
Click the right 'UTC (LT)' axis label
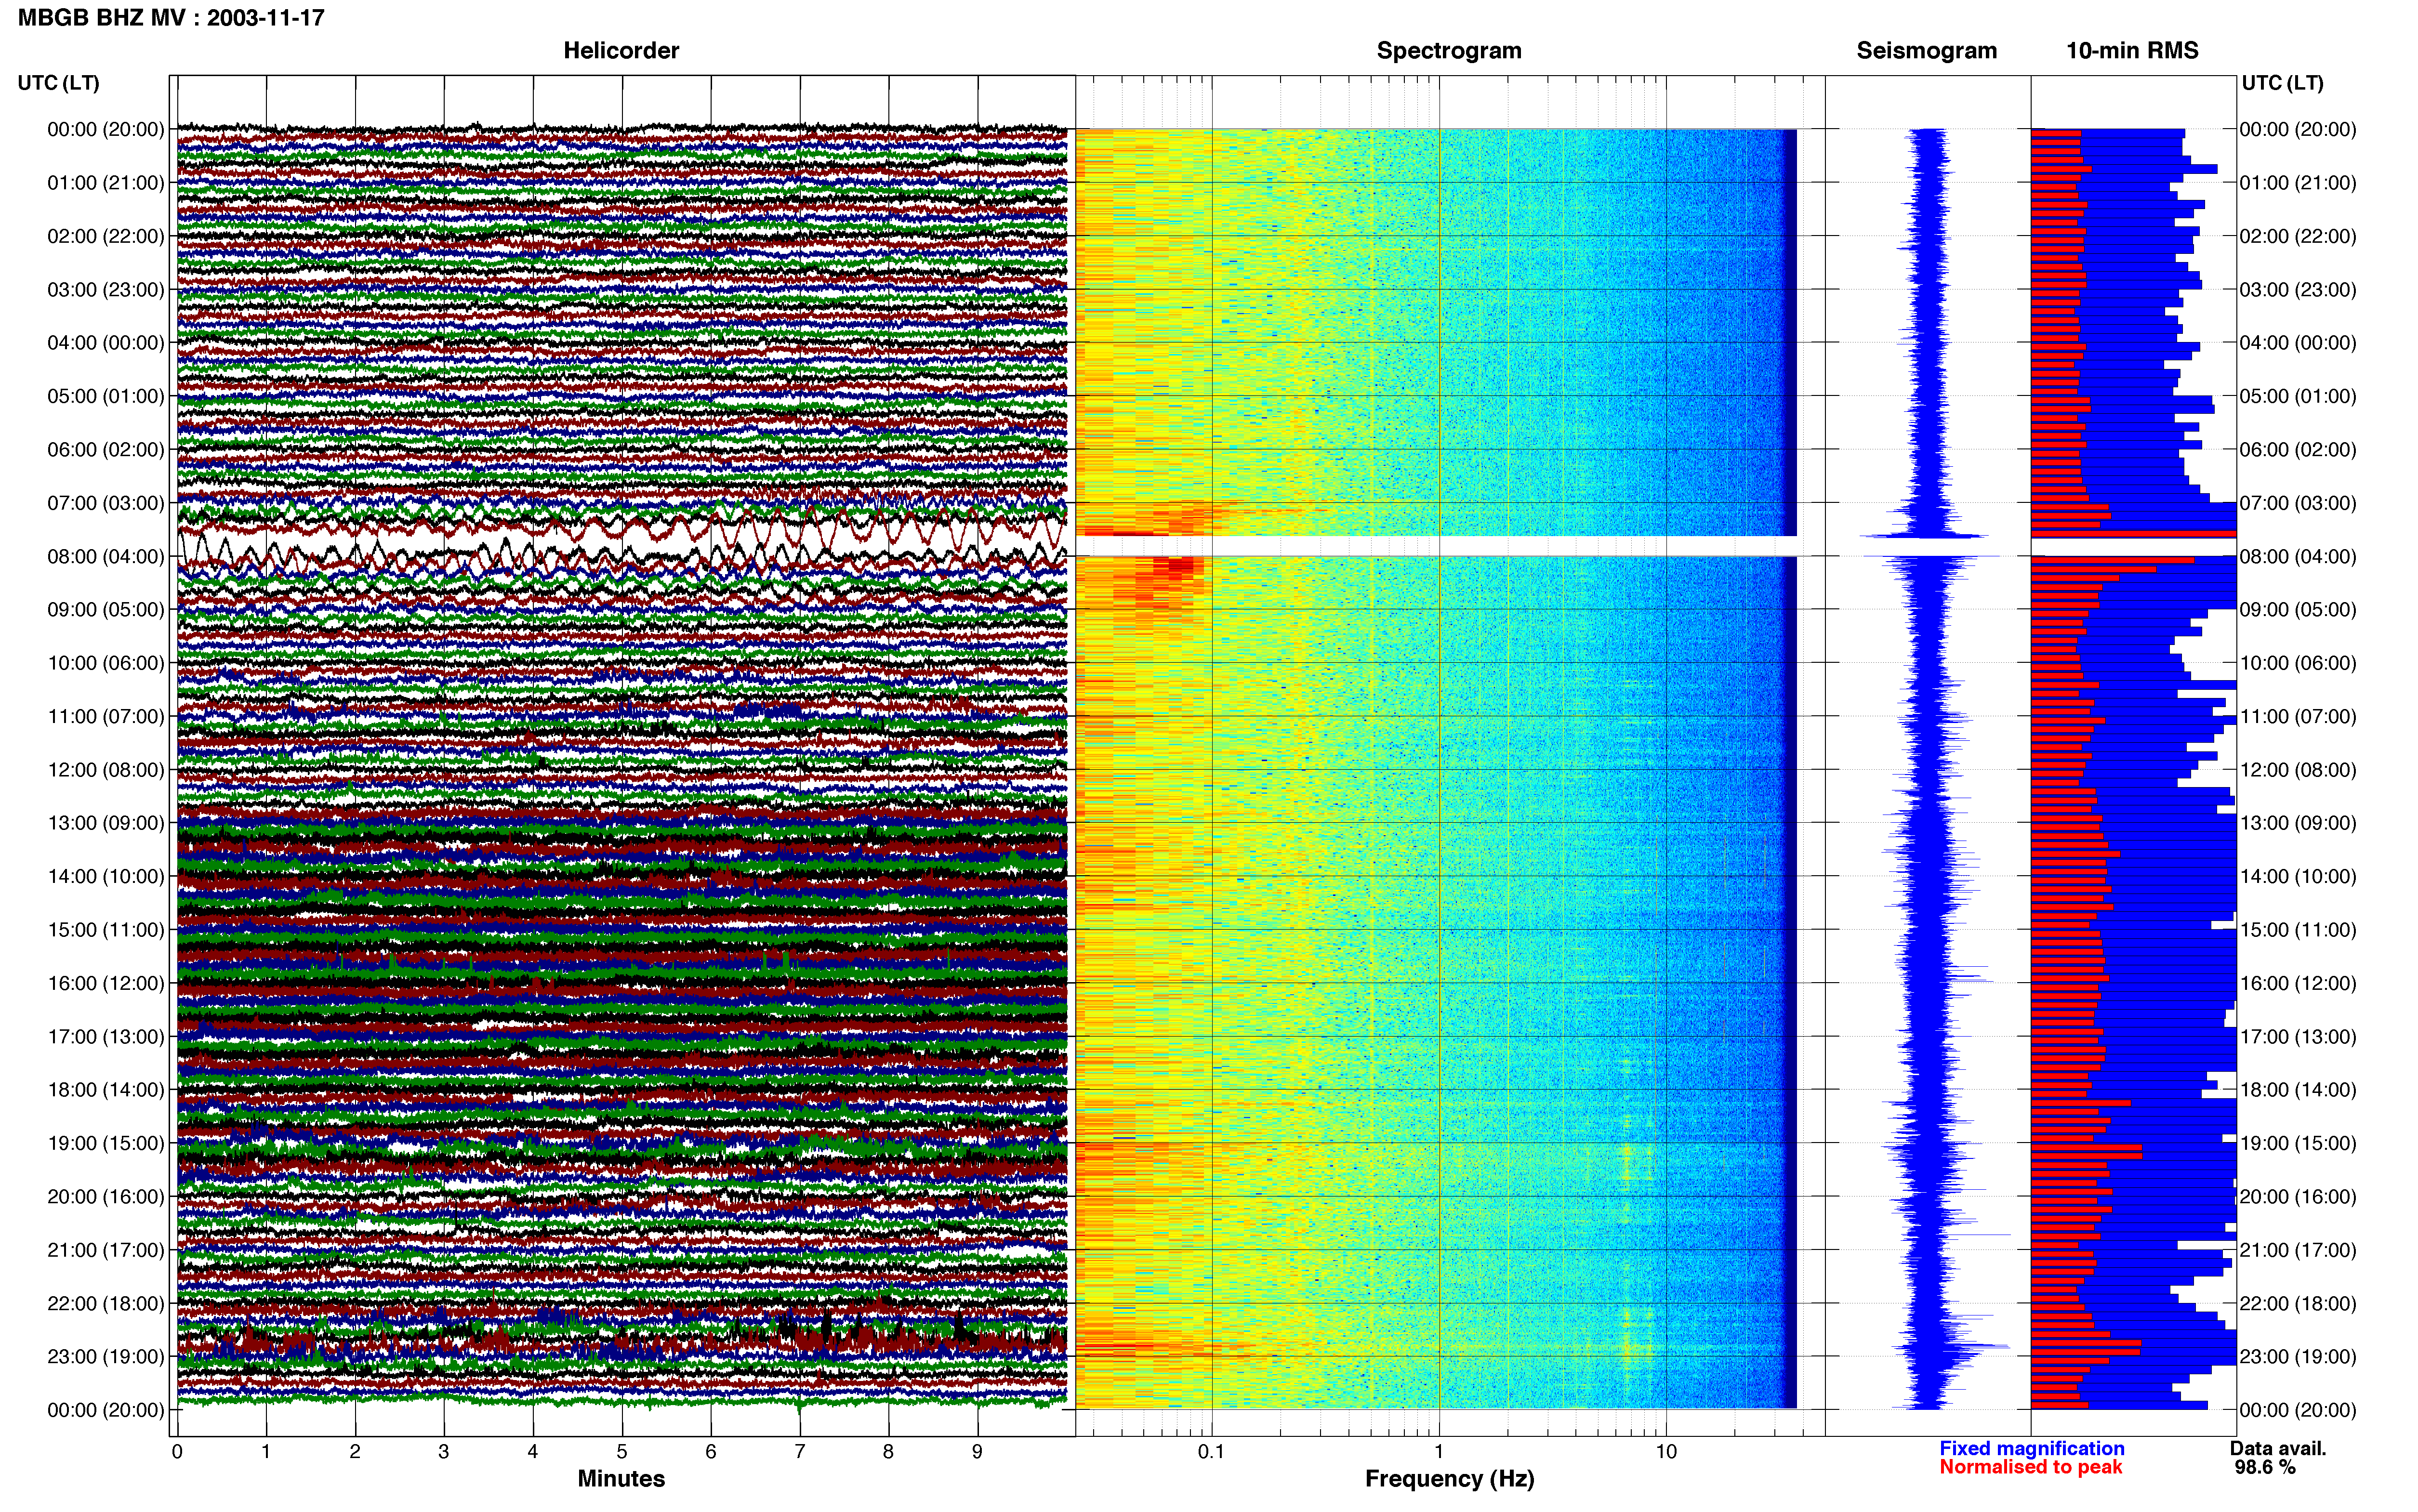[2282, 83]
